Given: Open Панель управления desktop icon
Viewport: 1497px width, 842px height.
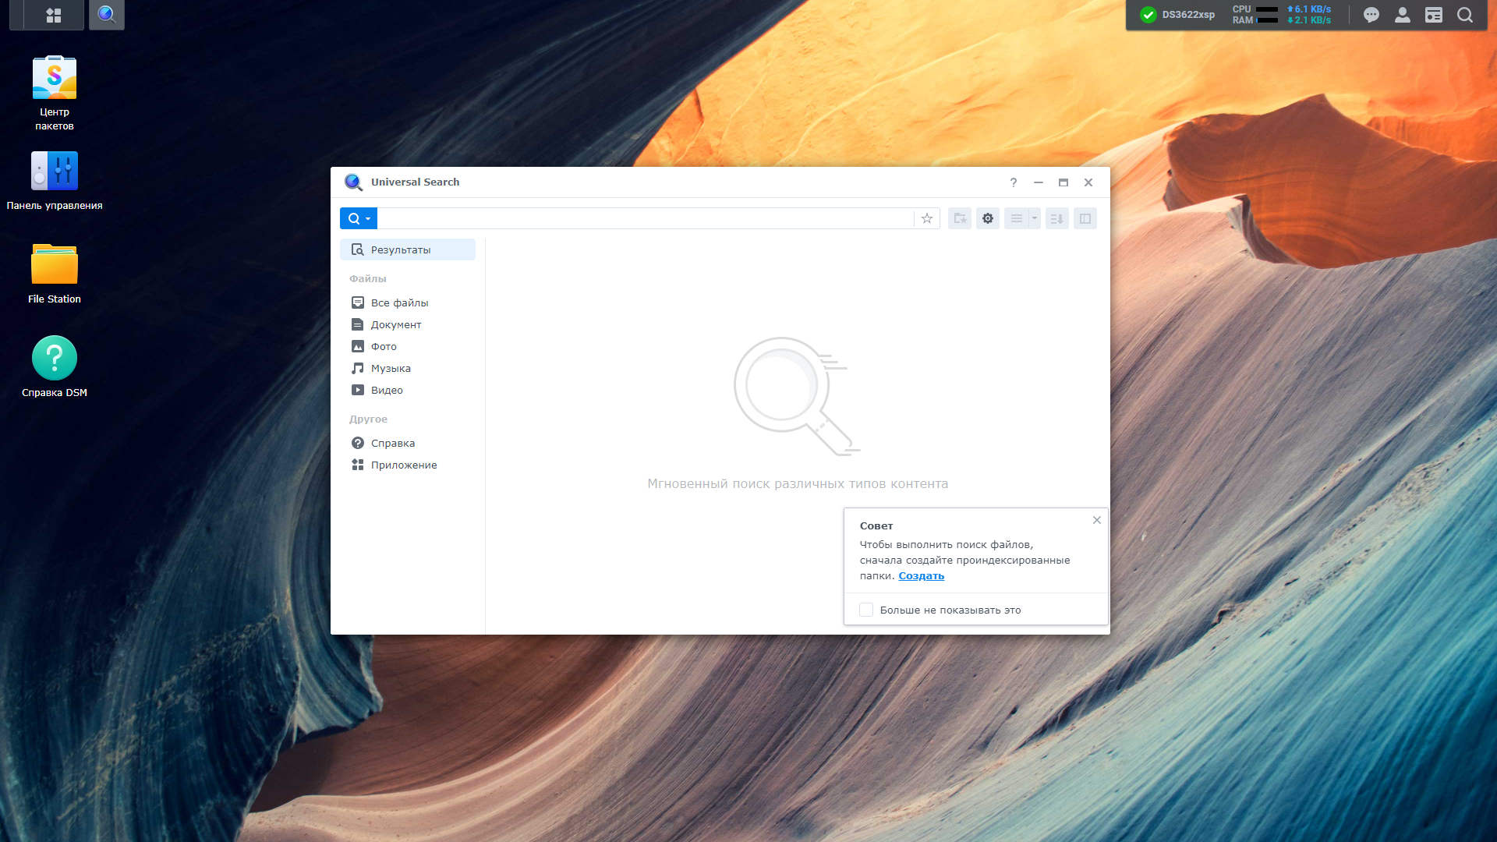Looking at the screenshot, I should click(55, 181).
